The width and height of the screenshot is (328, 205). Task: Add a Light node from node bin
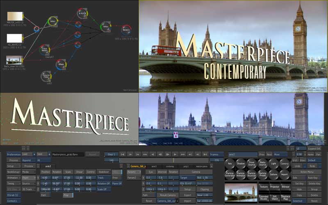pos(273,164)
